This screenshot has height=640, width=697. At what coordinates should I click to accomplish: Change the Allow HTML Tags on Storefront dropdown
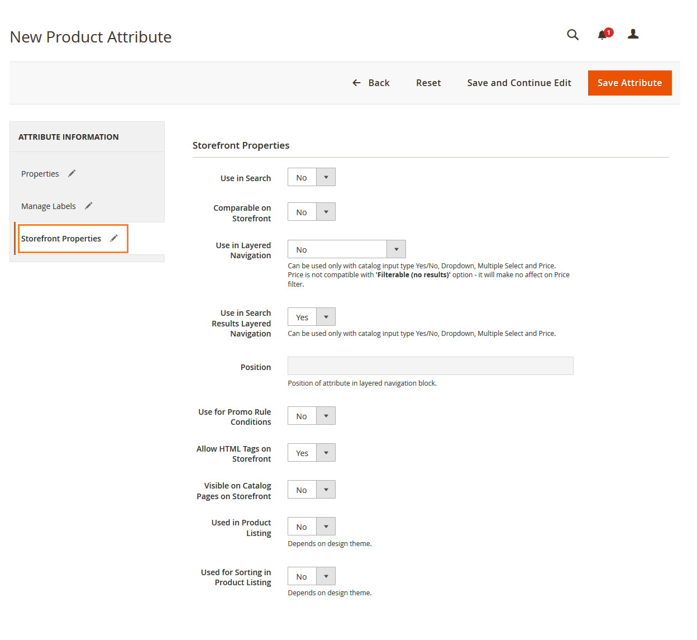point(312,453)
